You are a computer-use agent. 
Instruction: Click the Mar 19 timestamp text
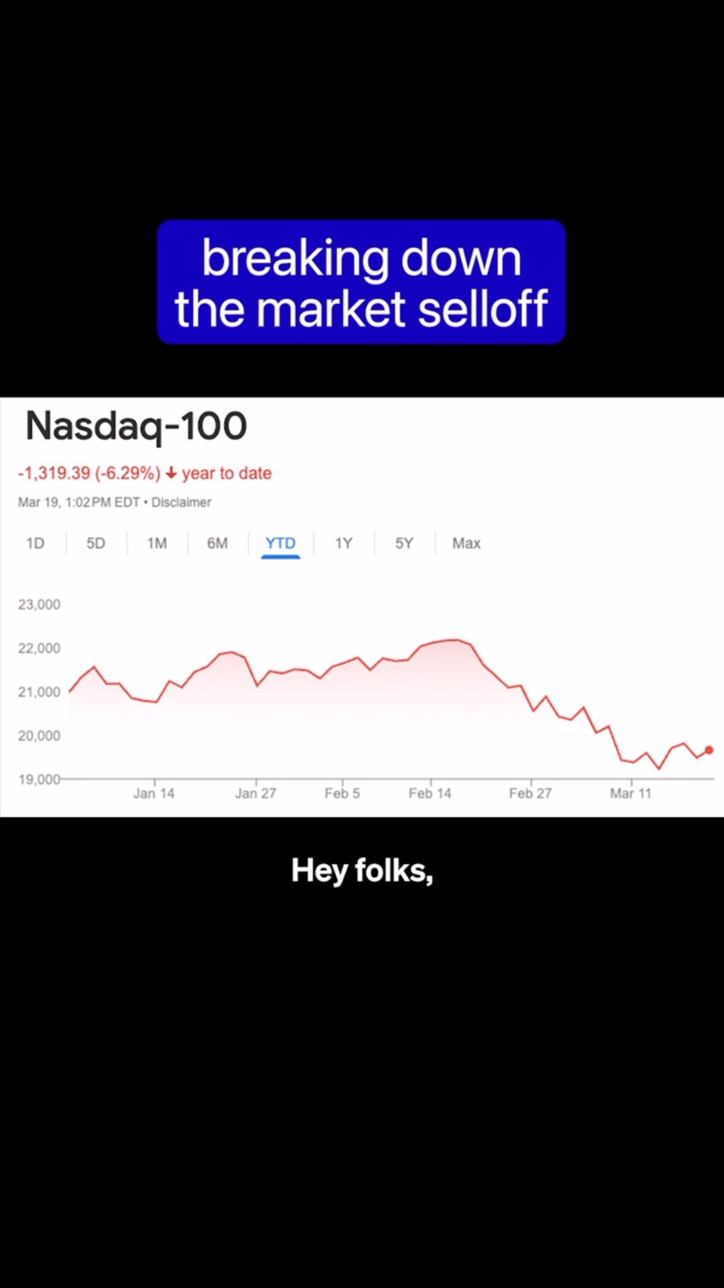click(x=79, y=502)
